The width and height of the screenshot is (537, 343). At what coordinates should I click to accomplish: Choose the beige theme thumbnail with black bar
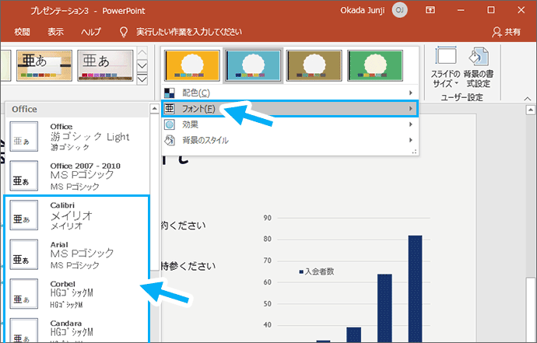pyautogui.click(x=44, y=65)
